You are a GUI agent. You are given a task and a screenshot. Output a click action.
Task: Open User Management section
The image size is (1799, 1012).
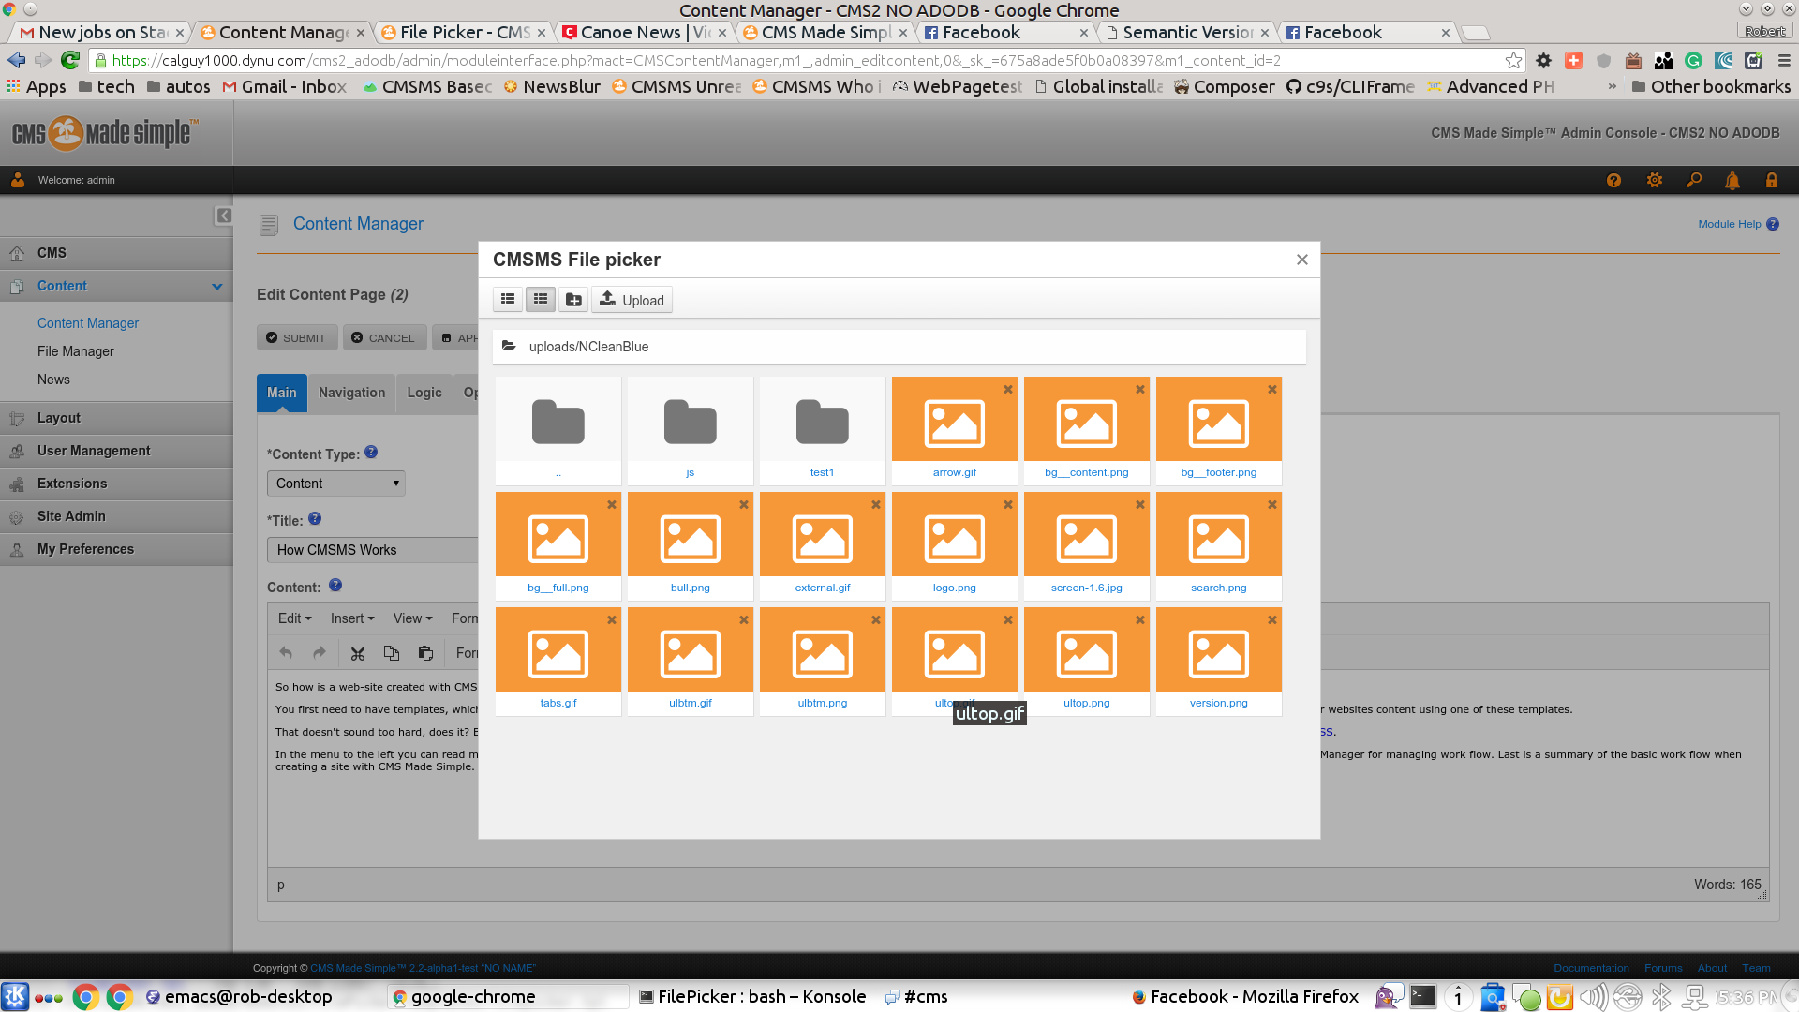click(116, 451)
